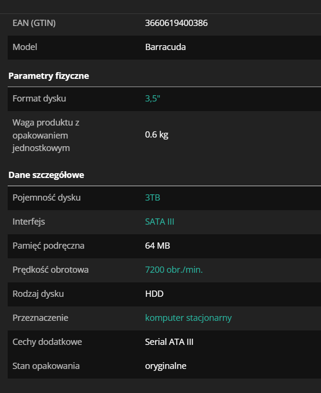Image resolution: width=321 pixels, height=393 pixels.
Task: Click the komputer stacjonarny link
Action: [188, 318]
